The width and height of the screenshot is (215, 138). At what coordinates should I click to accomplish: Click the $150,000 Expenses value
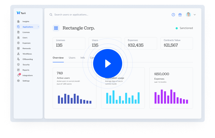pos(162,74)
